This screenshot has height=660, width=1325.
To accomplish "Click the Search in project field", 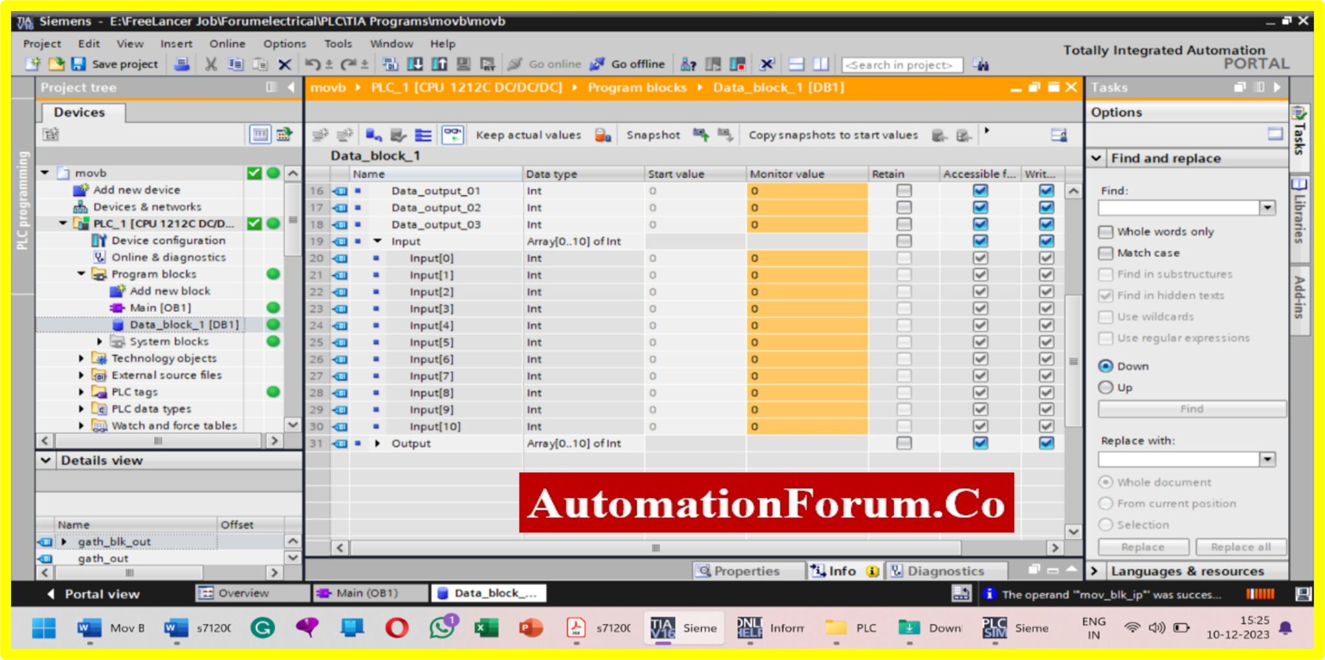I will 901,64.
